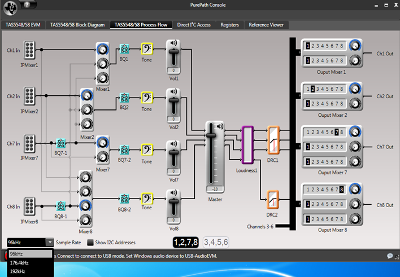The height and width of the screenshot is (277, 400).
Task: Open Direct I2C Access tab
Action: pos(194,25)
